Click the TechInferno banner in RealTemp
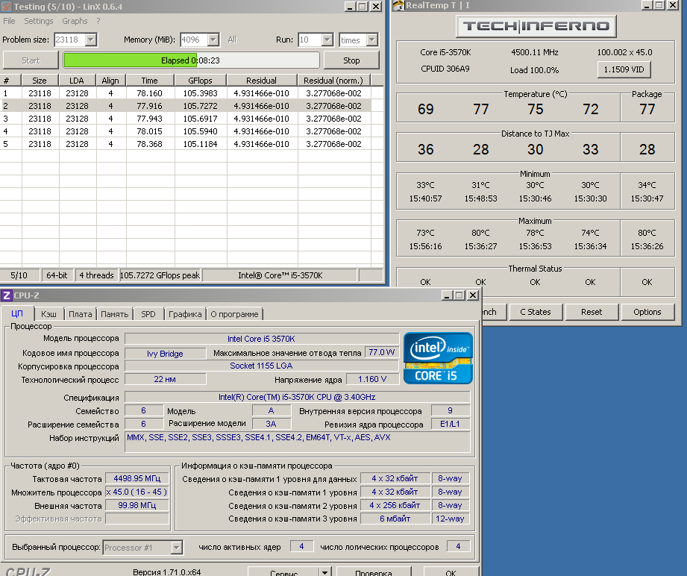This screenshot has width=687, height=576. coord(536,26)
